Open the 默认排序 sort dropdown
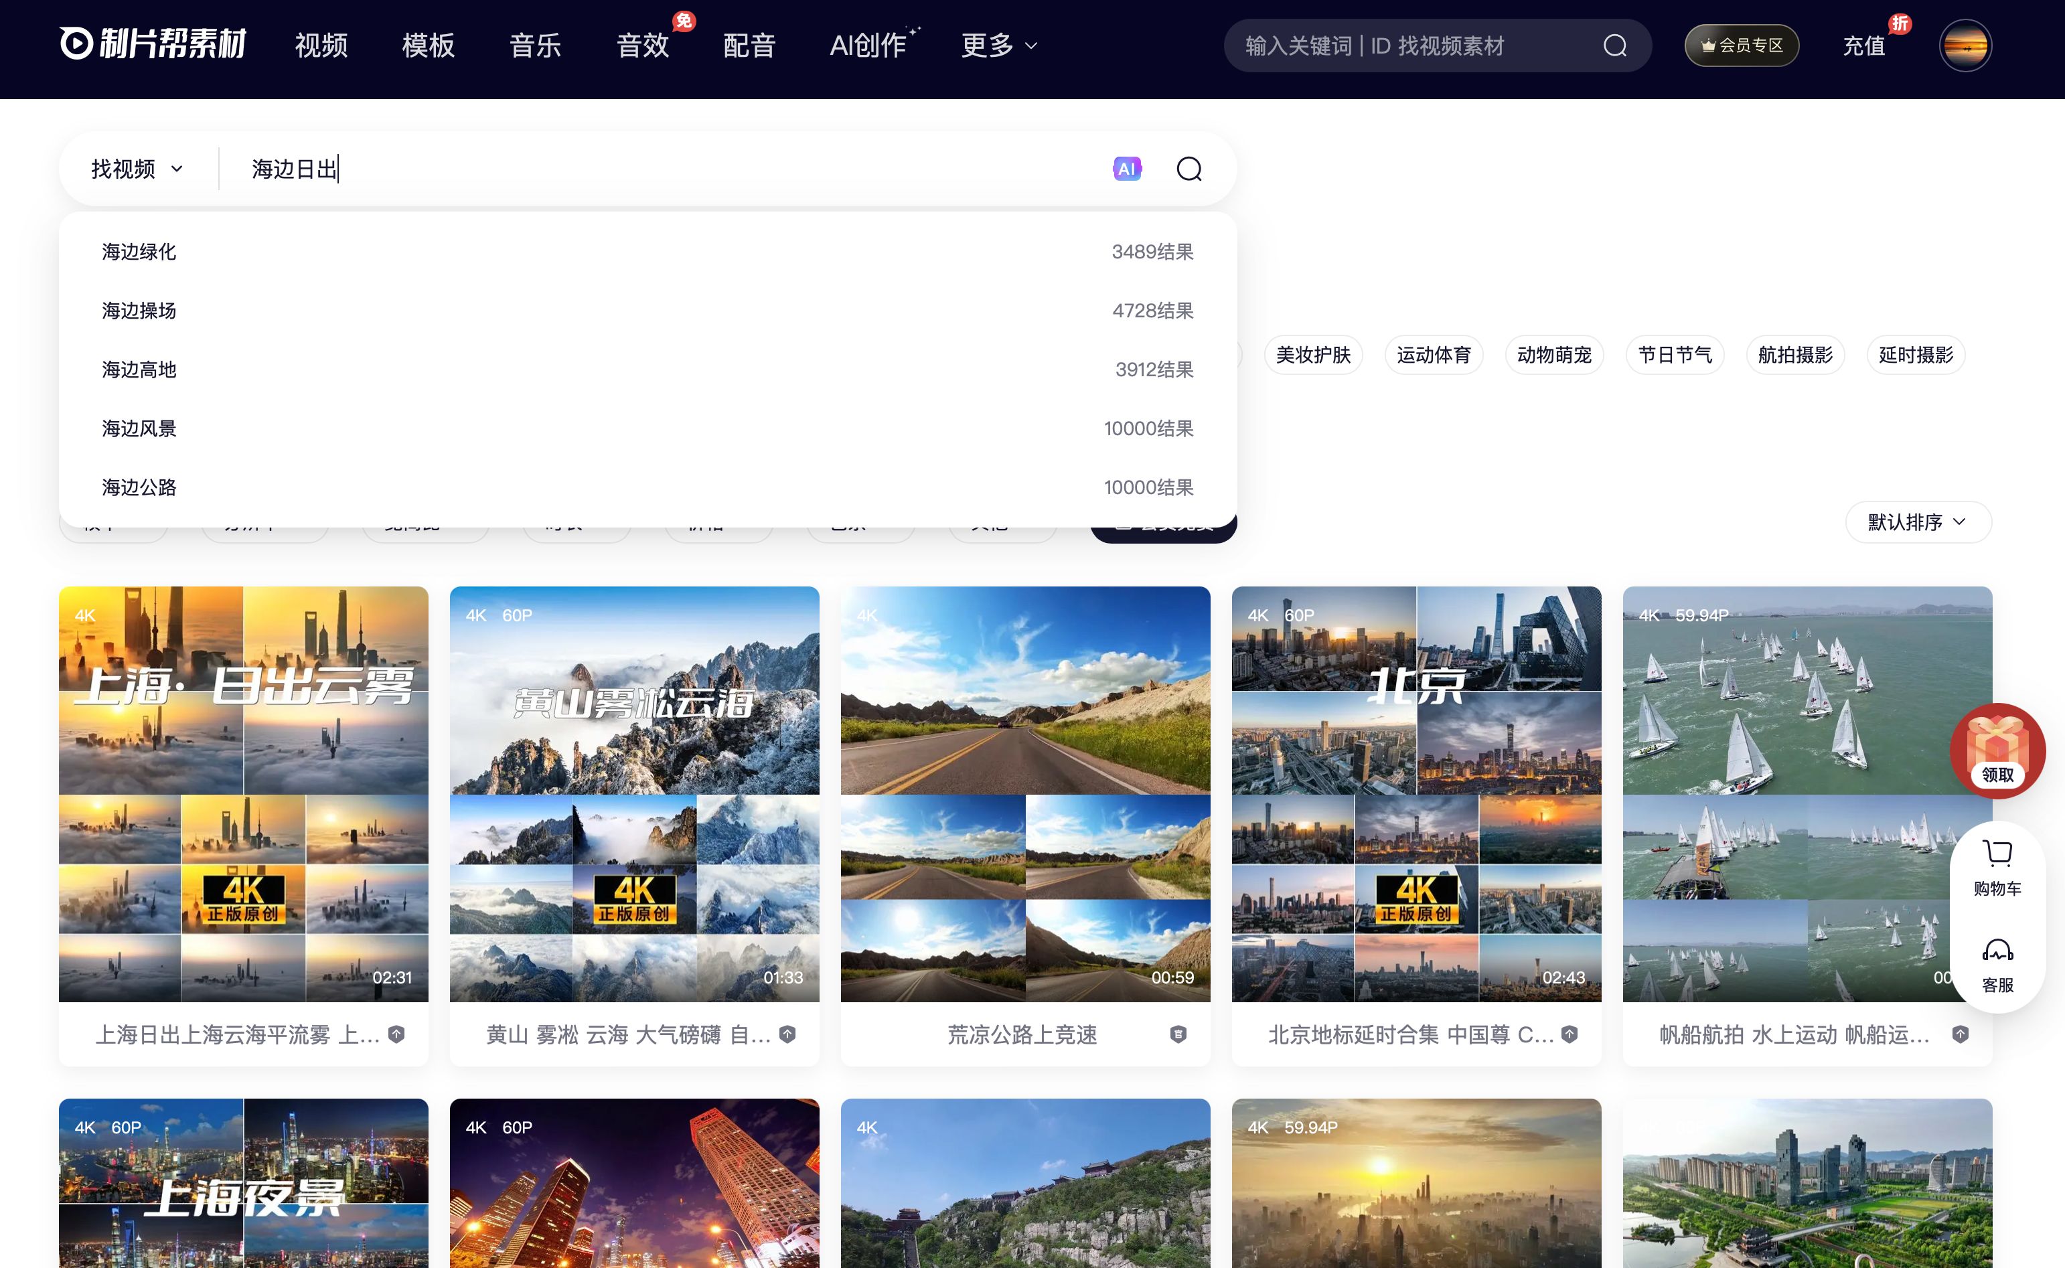 [x=1918, y=522]
